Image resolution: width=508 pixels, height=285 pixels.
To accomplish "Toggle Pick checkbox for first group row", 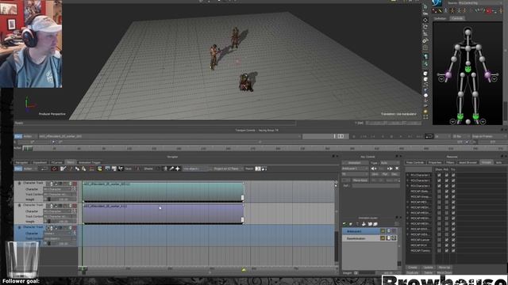I will tap(446, 175).
